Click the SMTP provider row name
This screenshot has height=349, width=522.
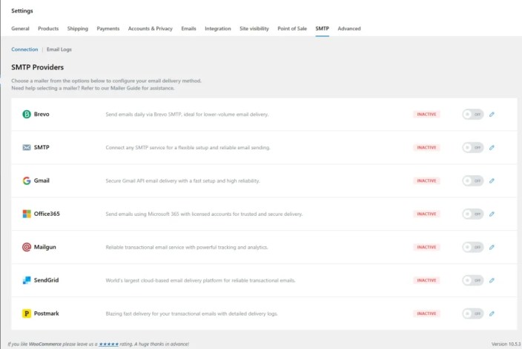tap(42, 147)
